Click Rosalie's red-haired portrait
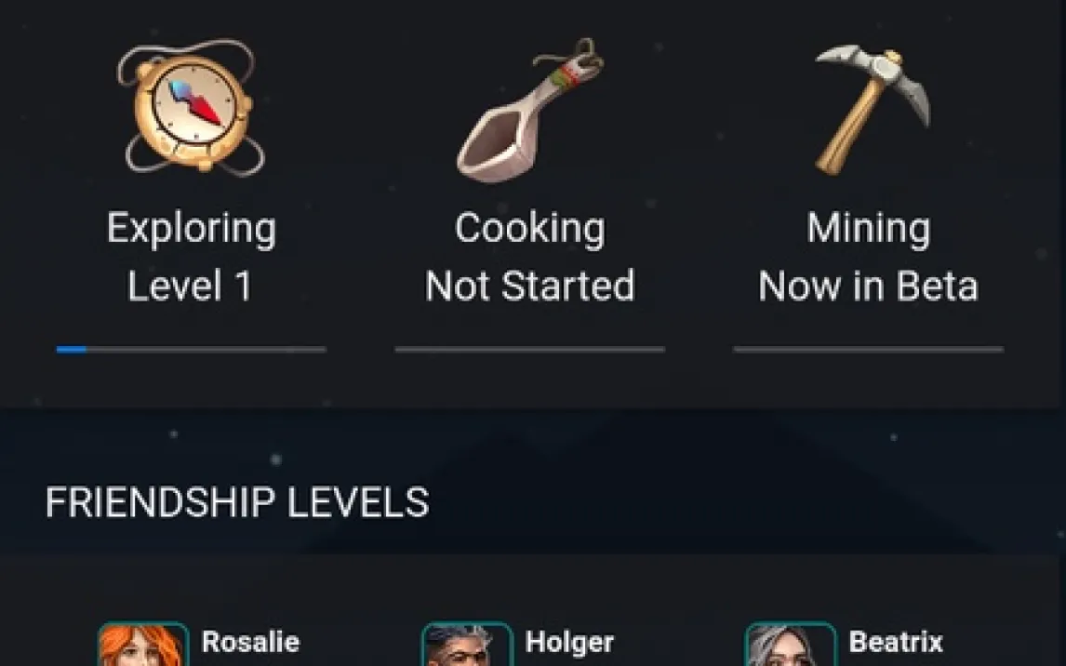Screen dimensions: 1066x666 (x=143, y=645)
